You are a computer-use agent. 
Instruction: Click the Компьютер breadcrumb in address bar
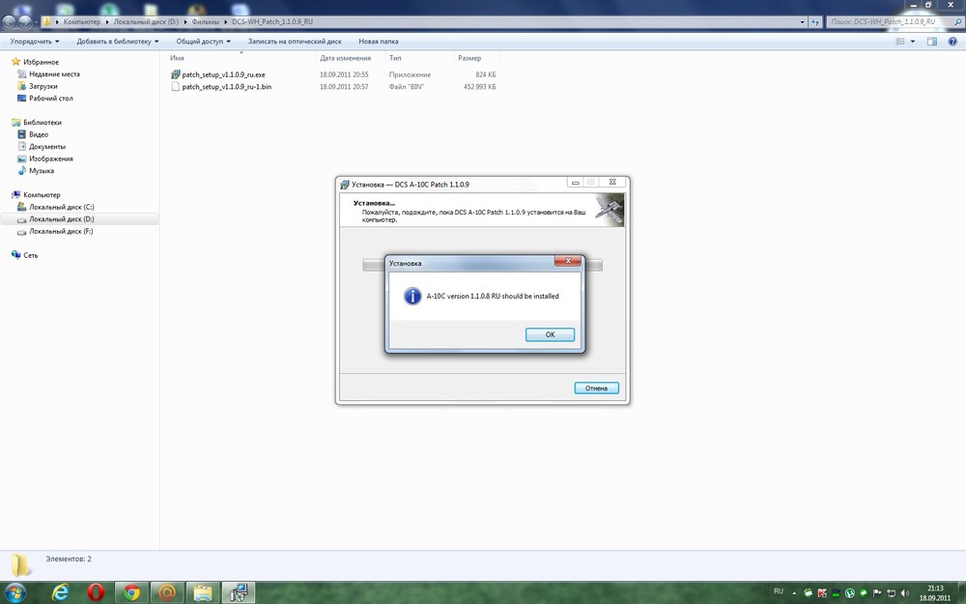82,21
